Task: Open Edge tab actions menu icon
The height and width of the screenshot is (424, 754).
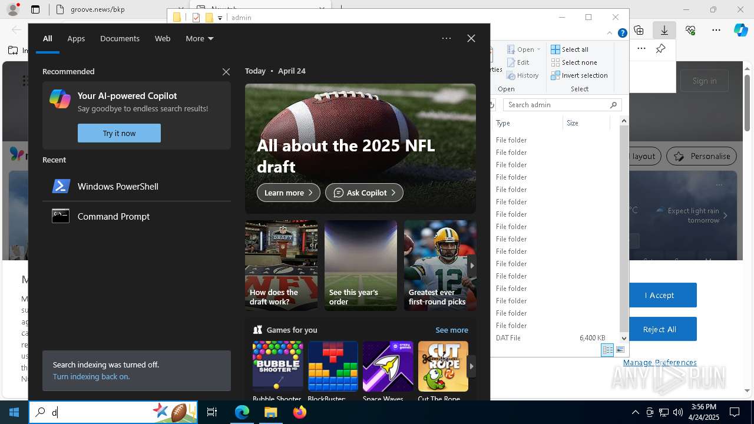Action: point(35,9)
